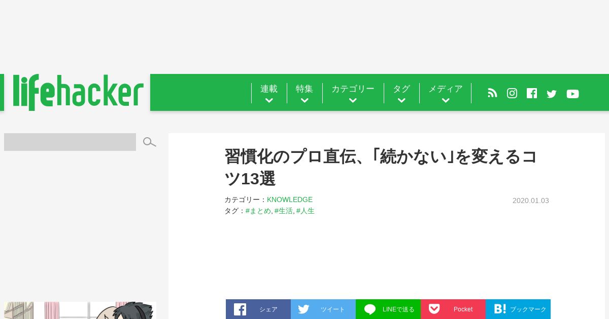Send article with LINEで送る label
The height and width of the screenshot is (319, 609).
398,309
